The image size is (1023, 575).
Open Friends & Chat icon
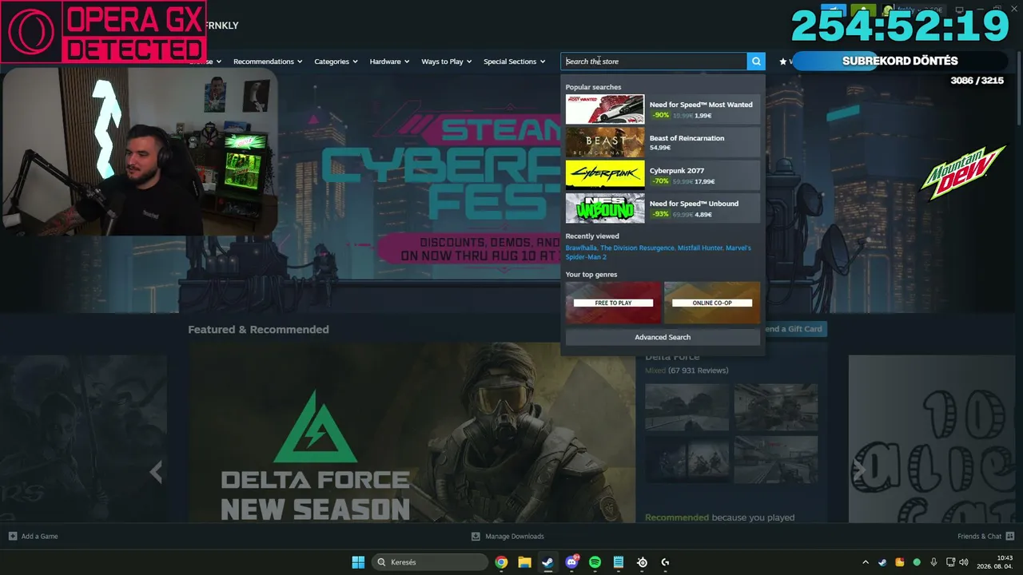1010,536
